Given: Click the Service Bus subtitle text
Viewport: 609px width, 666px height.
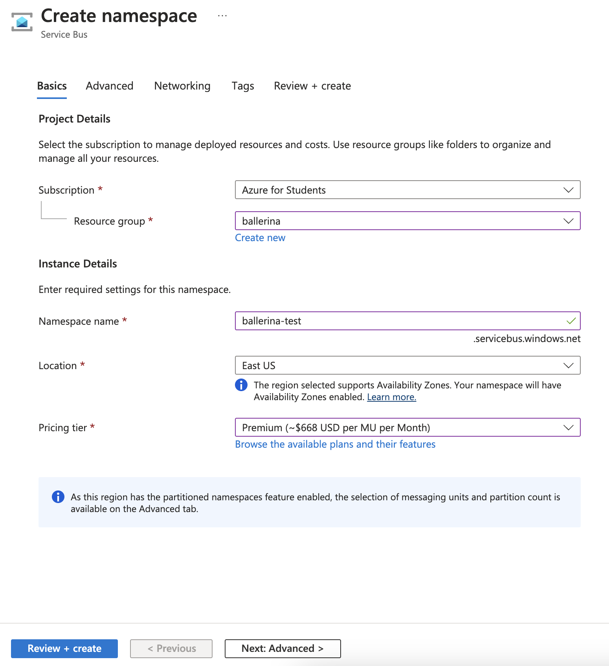Looking at the screenshot, I should coord(64,35).
